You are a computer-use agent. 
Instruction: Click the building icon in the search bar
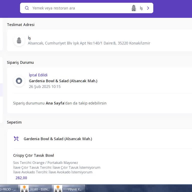pos(133,8)
